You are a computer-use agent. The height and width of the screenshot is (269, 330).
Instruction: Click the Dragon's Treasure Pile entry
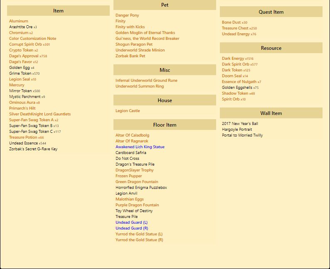tap(135, 164)
